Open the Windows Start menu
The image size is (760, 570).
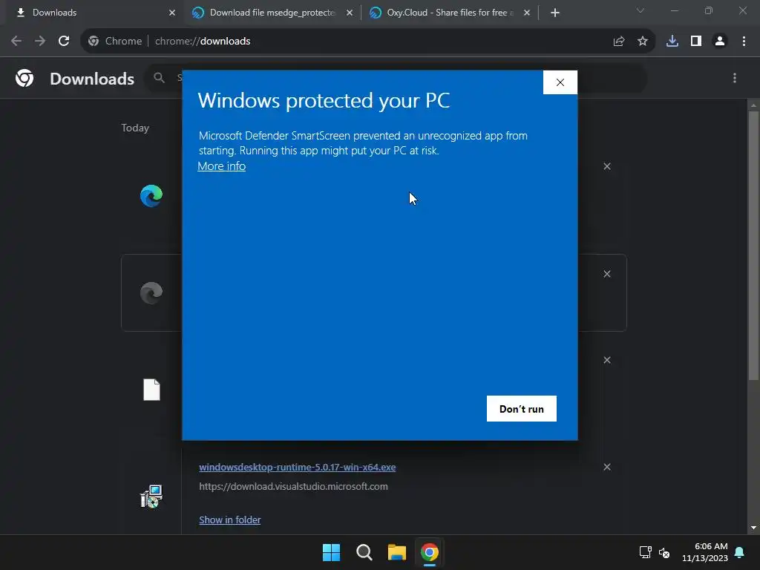coord(332,552)
